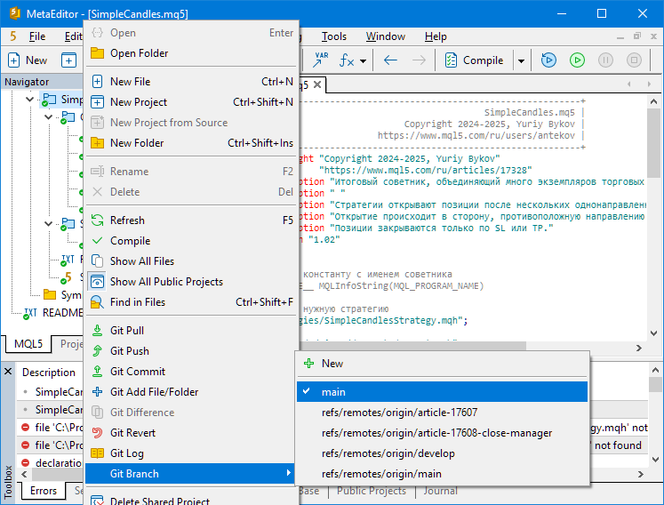Click the New file toolbar icon
Screen dimensions: 664x505
pyautogui.click(x=14, y=60)
